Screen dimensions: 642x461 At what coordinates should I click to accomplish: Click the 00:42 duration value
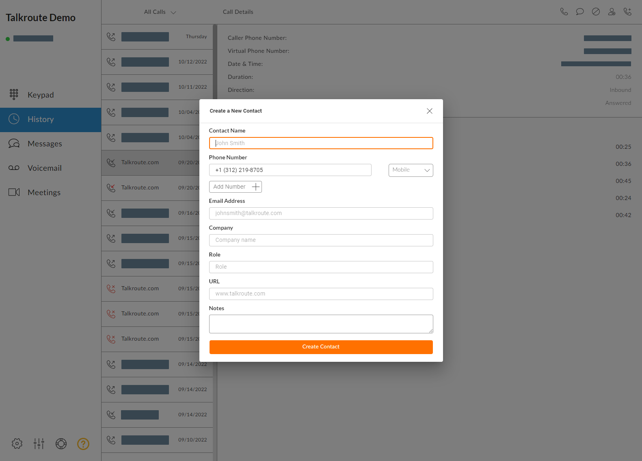click(623, 215)
